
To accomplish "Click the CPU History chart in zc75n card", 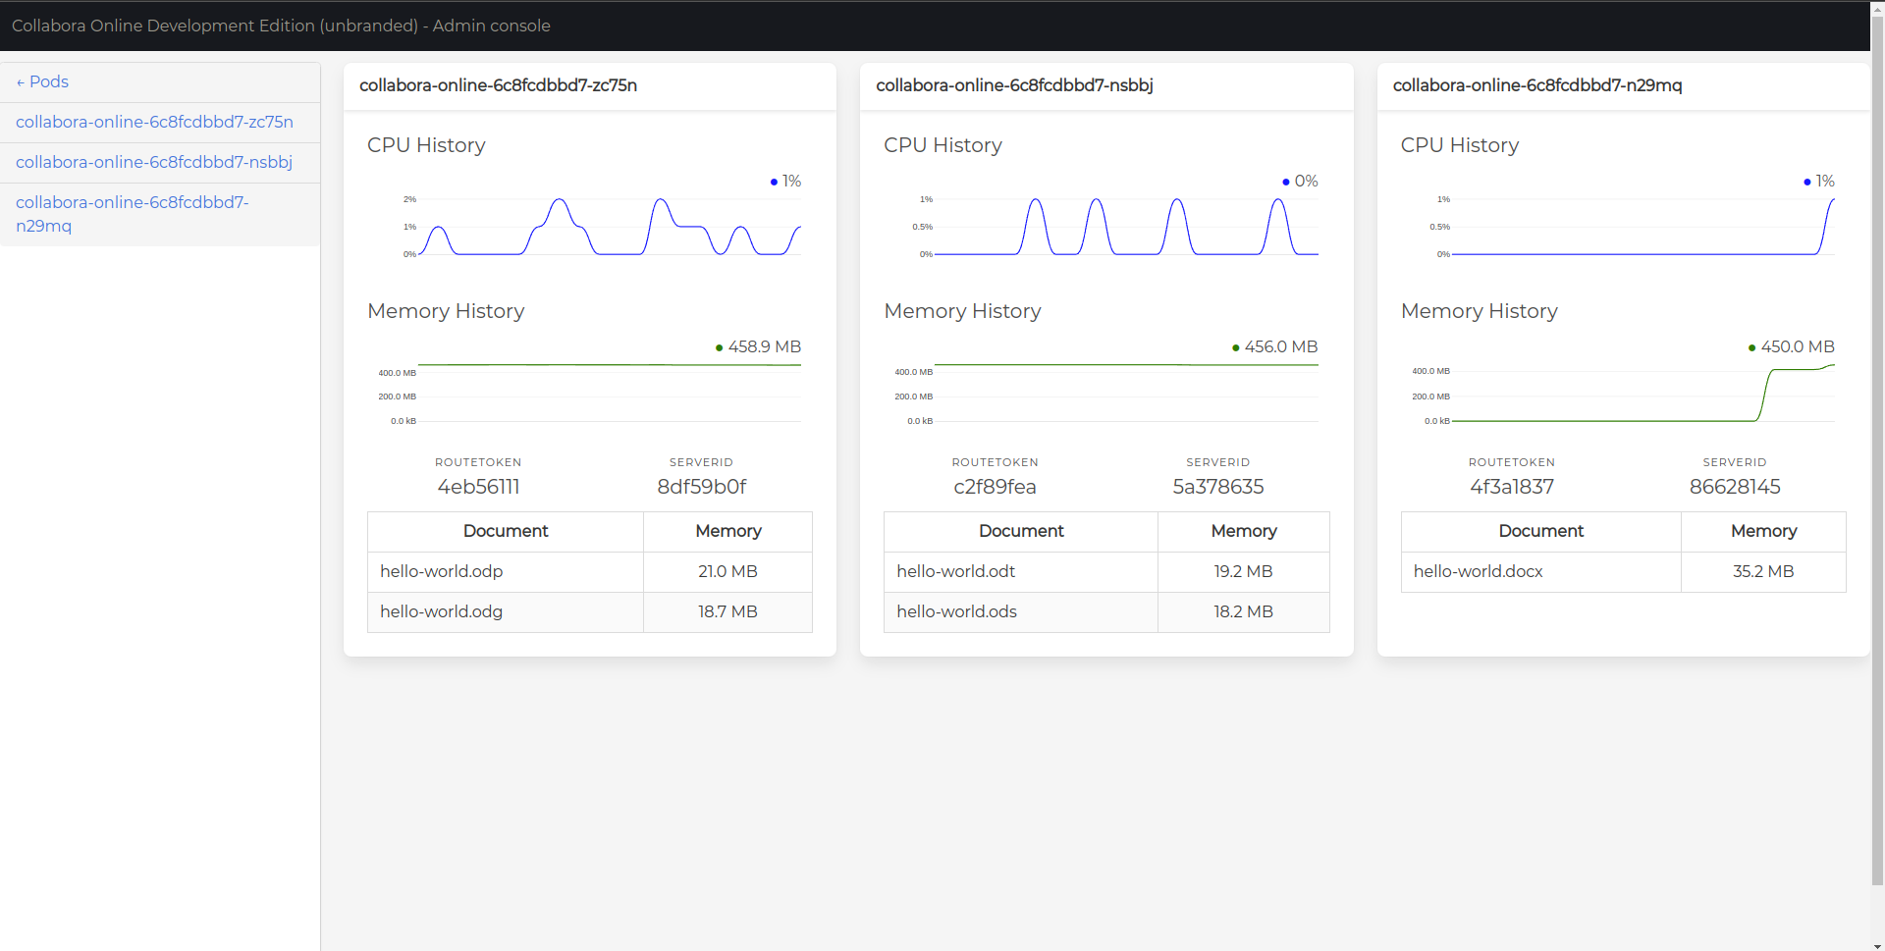I will [609, 228].
